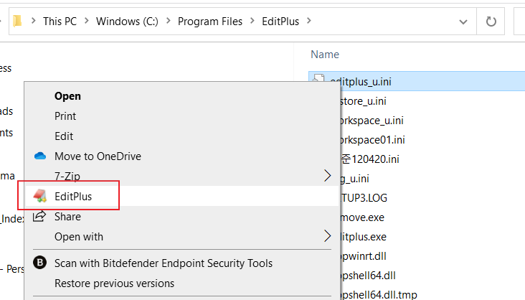Image resolution: width=525 pixels, height=300 pixels.
Task: Click the editplus_u.ini file icon
Action: [318, 79]
